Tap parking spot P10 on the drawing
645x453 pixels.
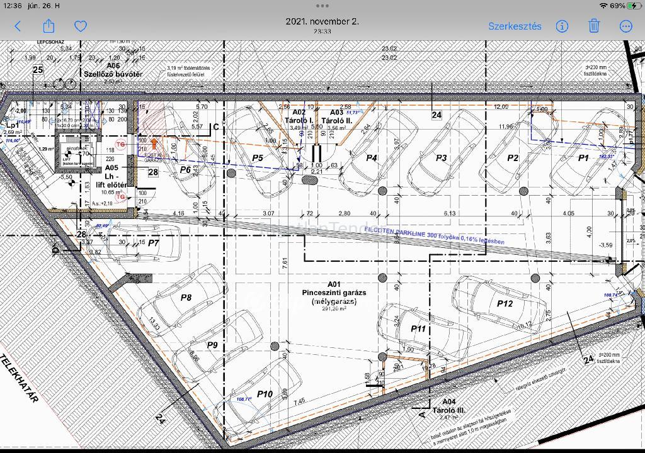[x=265, y=394]
